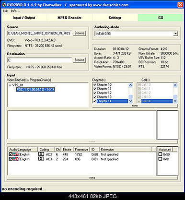This screenshot has height=200, width=185.
Task: Click the Dolby icon in the 448 bitrate row
Action: click(x=41, y=154)
